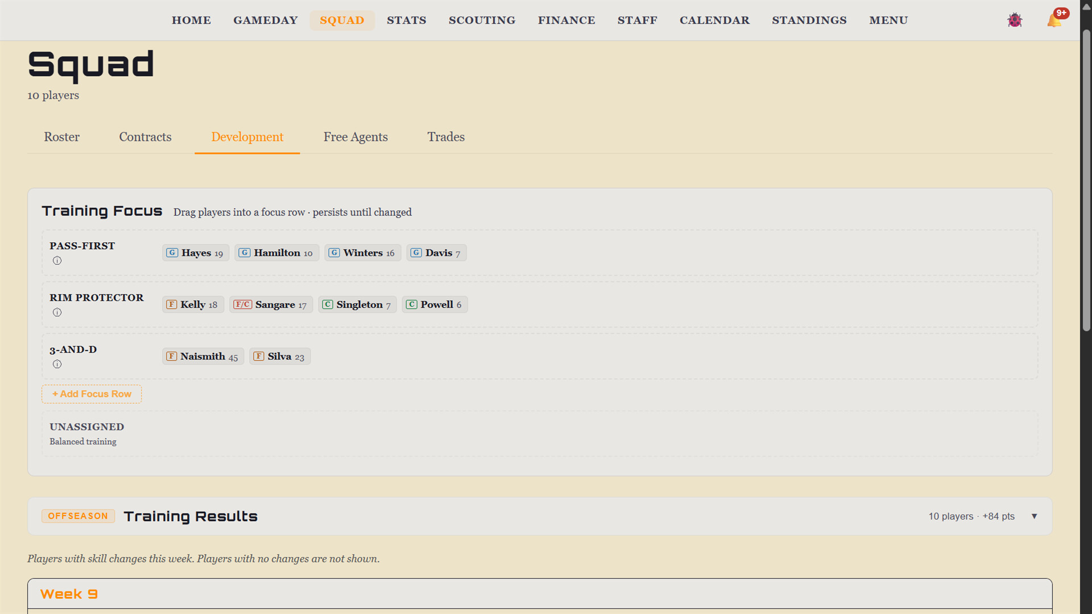Viewport: 1092px width, 614px height.
Task: Click the Training Results title
Action: coord(191,516)
